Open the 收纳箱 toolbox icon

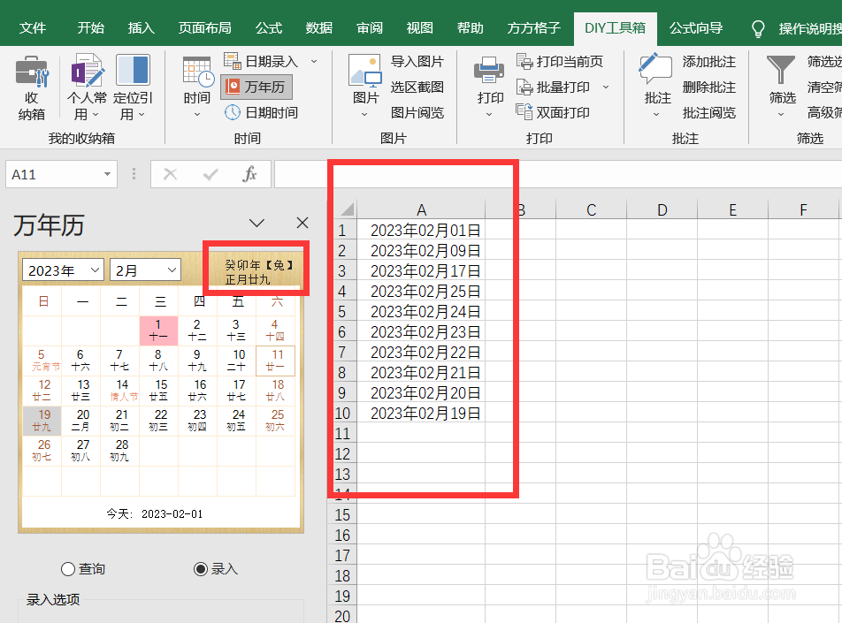point(32,72)
